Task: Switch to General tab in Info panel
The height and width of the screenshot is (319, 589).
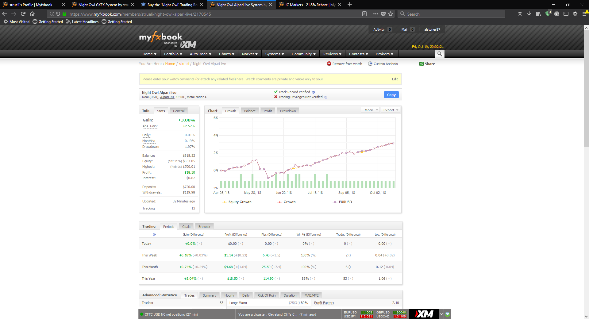Action: click(179, 111)
